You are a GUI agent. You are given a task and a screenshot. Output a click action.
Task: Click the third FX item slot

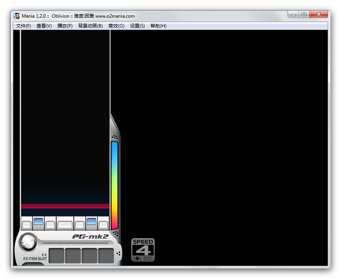pyautogui.click(x=89, y=255)
